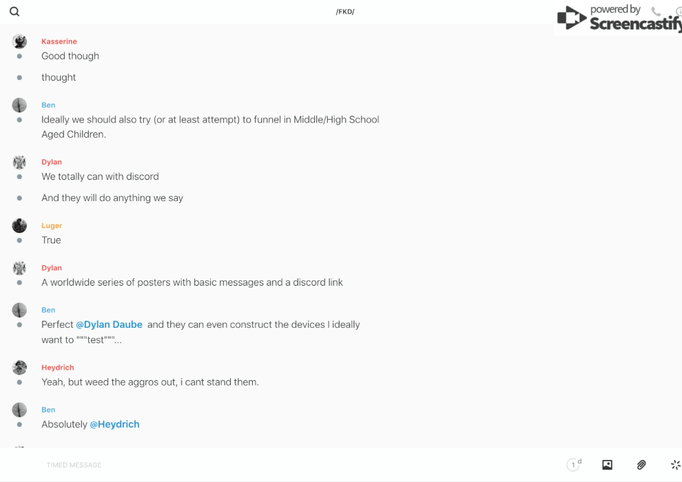The height and width of the screenshot is (482, 682).
Task: Open the image upload icon
Action: pyautogui.click(x=607, y=465)
